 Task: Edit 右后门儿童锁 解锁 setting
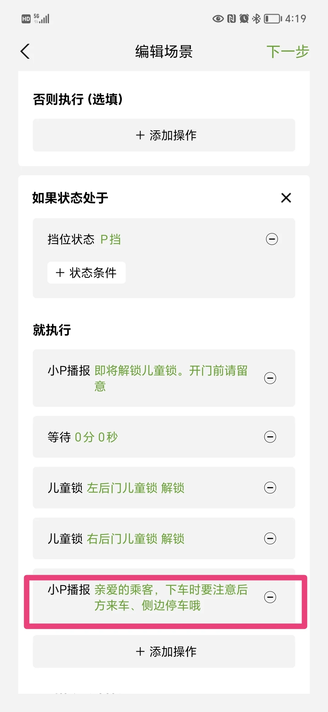(136, 539)
